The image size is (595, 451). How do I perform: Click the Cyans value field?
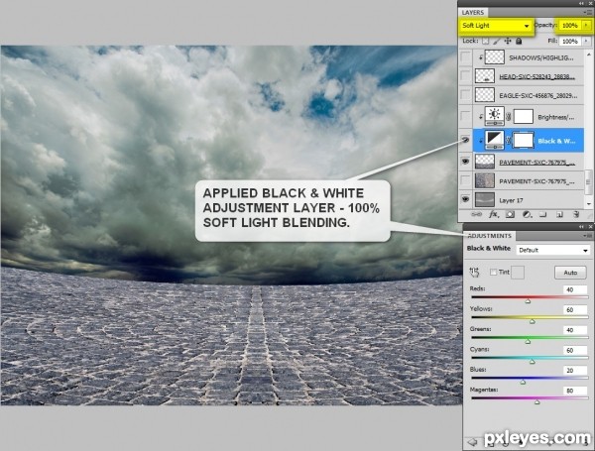pos(575,350)
